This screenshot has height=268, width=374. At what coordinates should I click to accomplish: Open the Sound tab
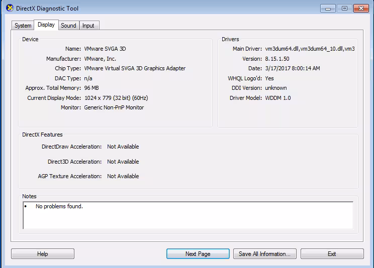click(68, 26)
